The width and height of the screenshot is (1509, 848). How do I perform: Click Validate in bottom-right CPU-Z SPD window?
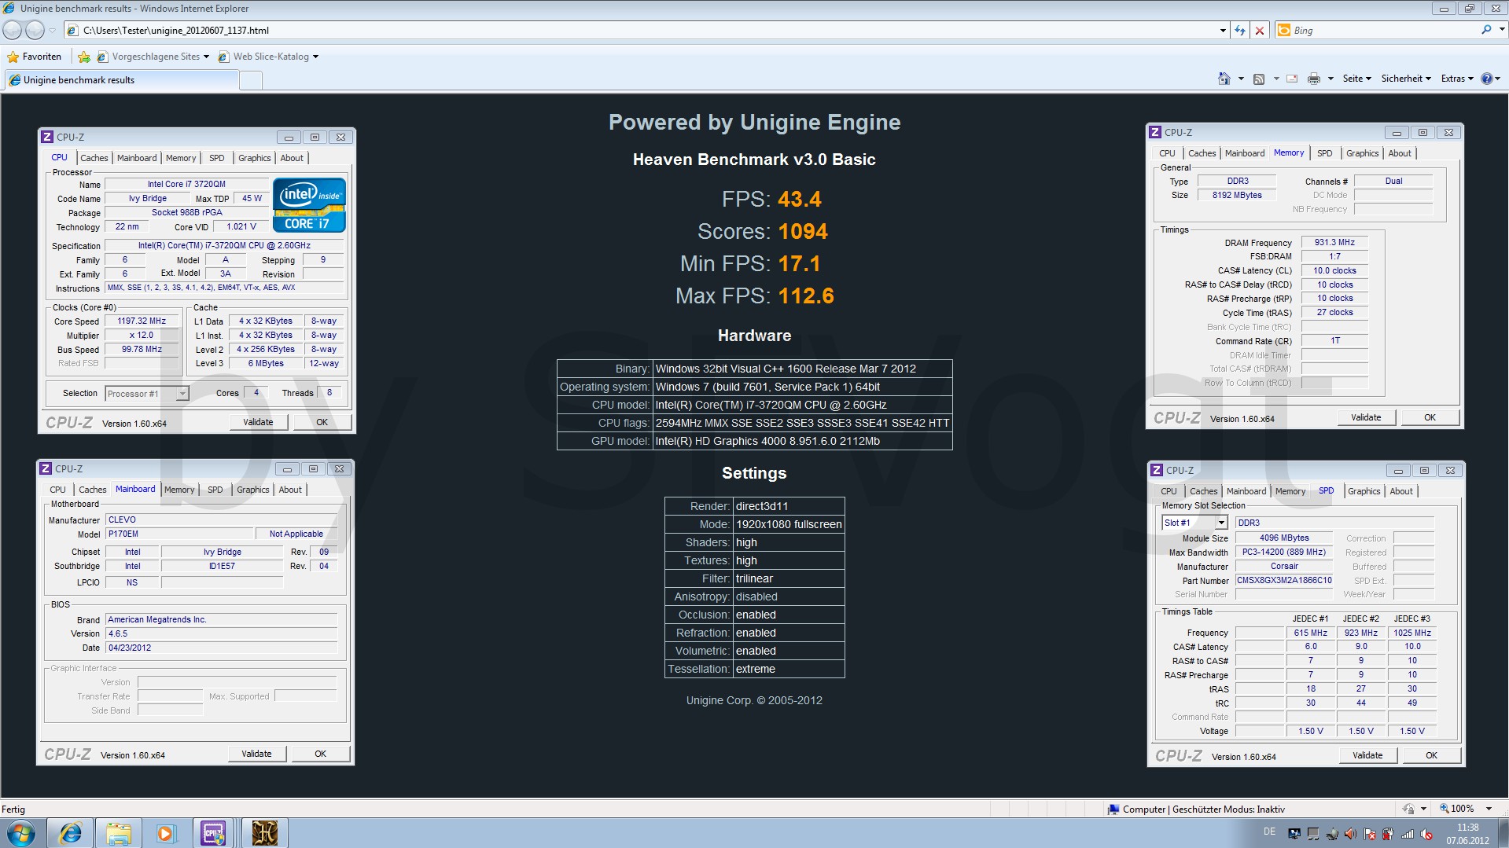1367,755
